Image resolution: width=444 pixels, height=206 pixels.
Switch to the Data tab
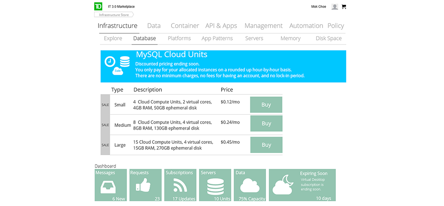click(x=154, y=26)
